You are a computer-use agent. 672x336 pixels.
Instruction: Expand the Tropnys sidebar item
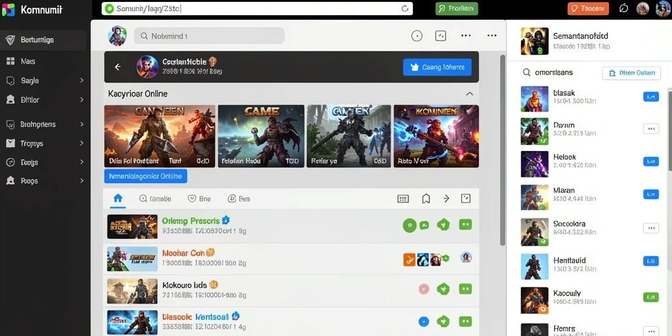coord(45,144)
